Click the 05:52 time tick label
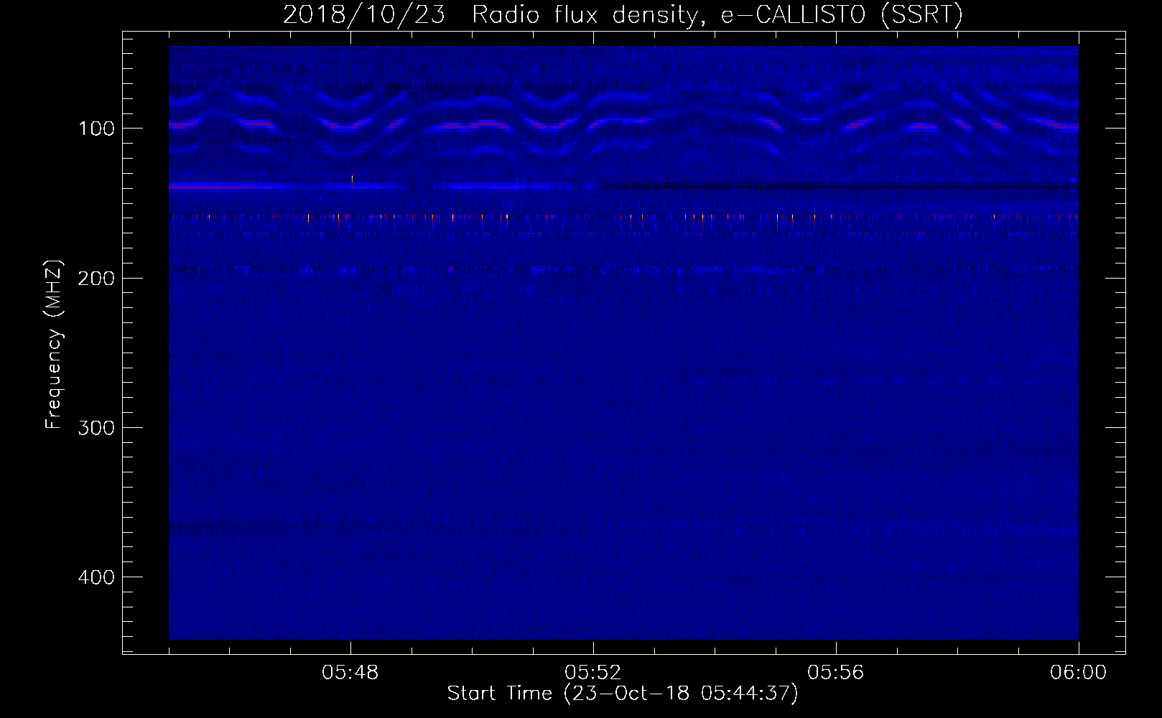1162x718 pixels. point(593,673)
